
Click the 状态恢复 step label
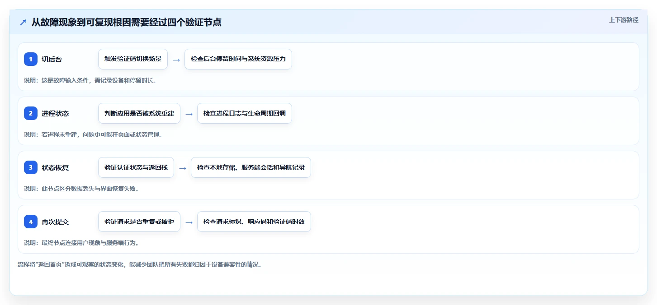tap(55, 167)
